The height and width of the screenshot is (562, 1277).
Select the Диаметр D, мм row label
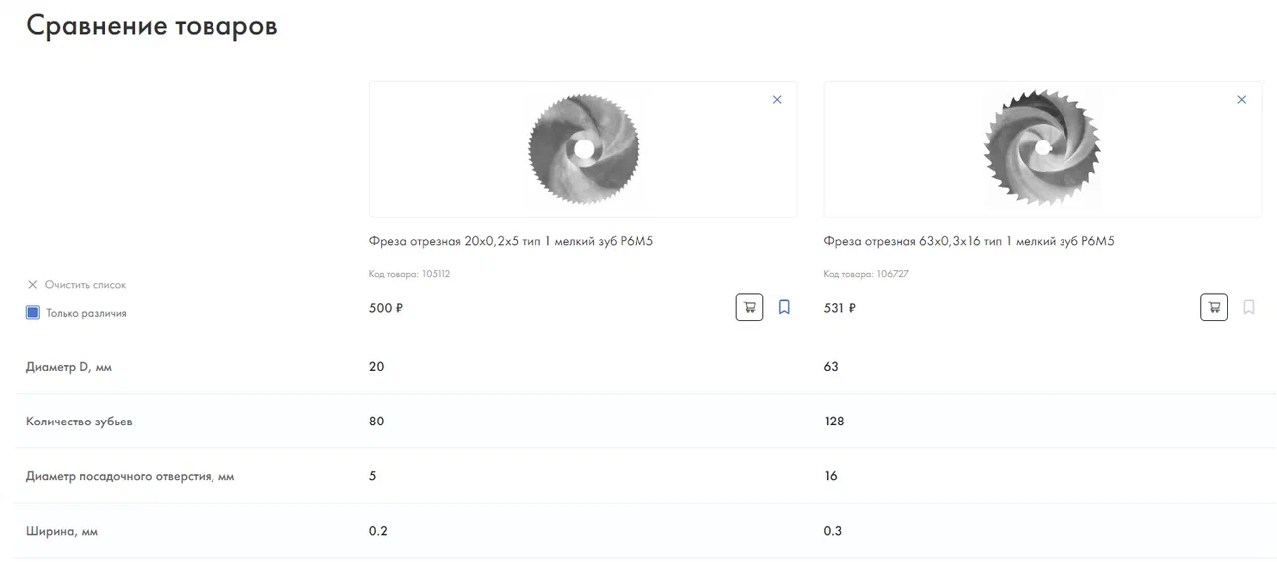pos(69,367)
